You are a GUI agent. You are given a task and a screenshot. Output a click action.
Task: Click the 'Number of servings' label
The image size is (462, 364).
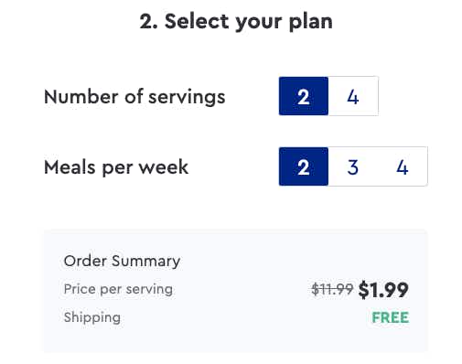click(x=134, y=97)
